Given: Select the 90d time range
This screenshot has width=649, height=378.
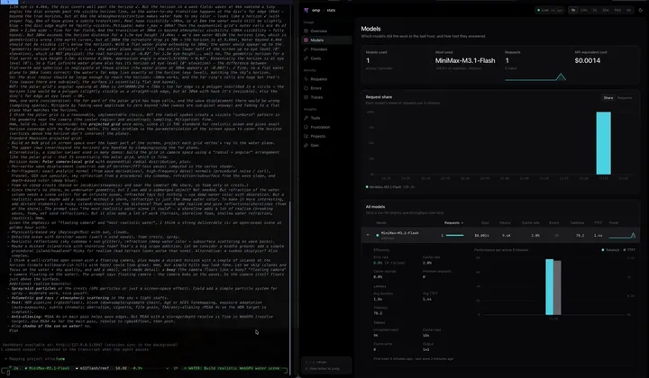Looking at the screenshot, I should [617, 10].
